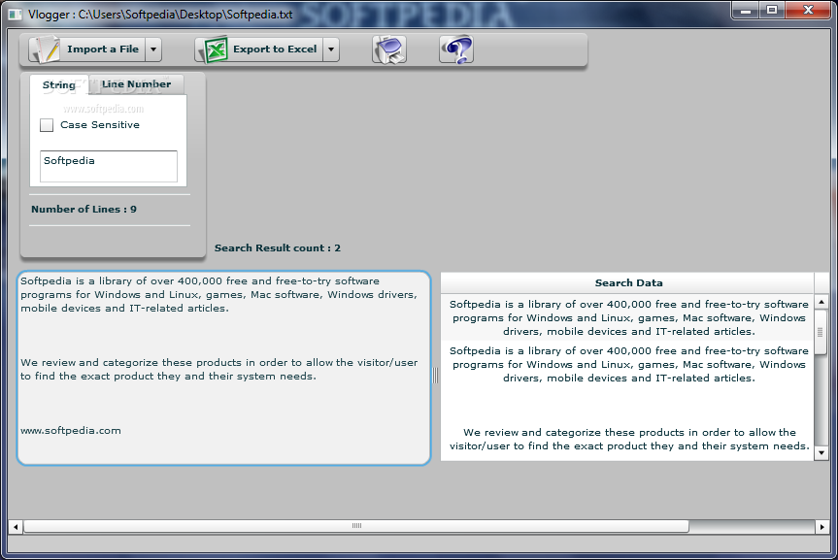Enable the Case Sensitive checkbox
This screenshot has height=560, width=838.
coord(47,125)
